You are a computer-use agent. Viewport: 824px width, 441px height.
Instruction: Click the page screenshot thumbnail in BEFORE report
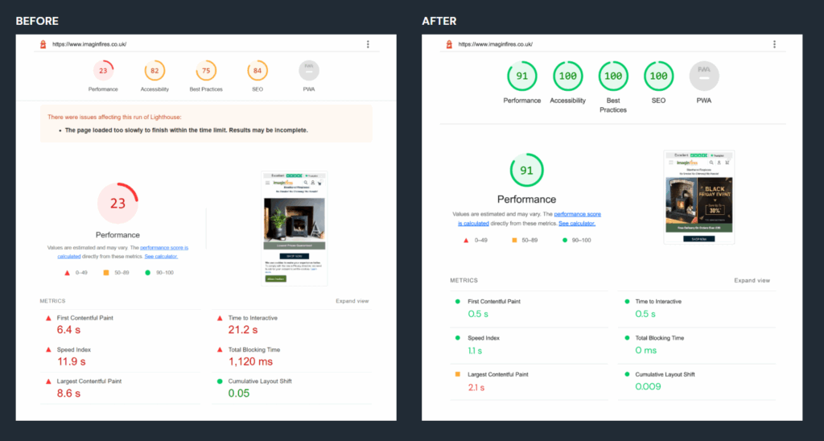click(295, 229)
